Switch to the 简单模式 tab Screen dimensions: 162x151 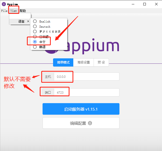point(63,62)
